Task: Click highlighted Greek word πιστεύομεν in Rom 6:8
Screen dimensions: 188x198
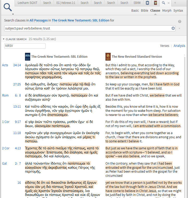Action: point(79,96)
